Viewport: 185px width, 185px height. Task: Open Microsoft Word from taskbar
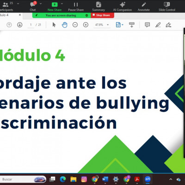[x=105, y=179]
